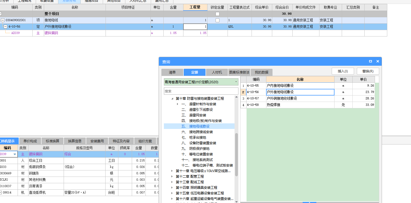Select the 沥青清漆 row in bottom table
The height and width of the screenshot is (203, 411).
point(79,186)
